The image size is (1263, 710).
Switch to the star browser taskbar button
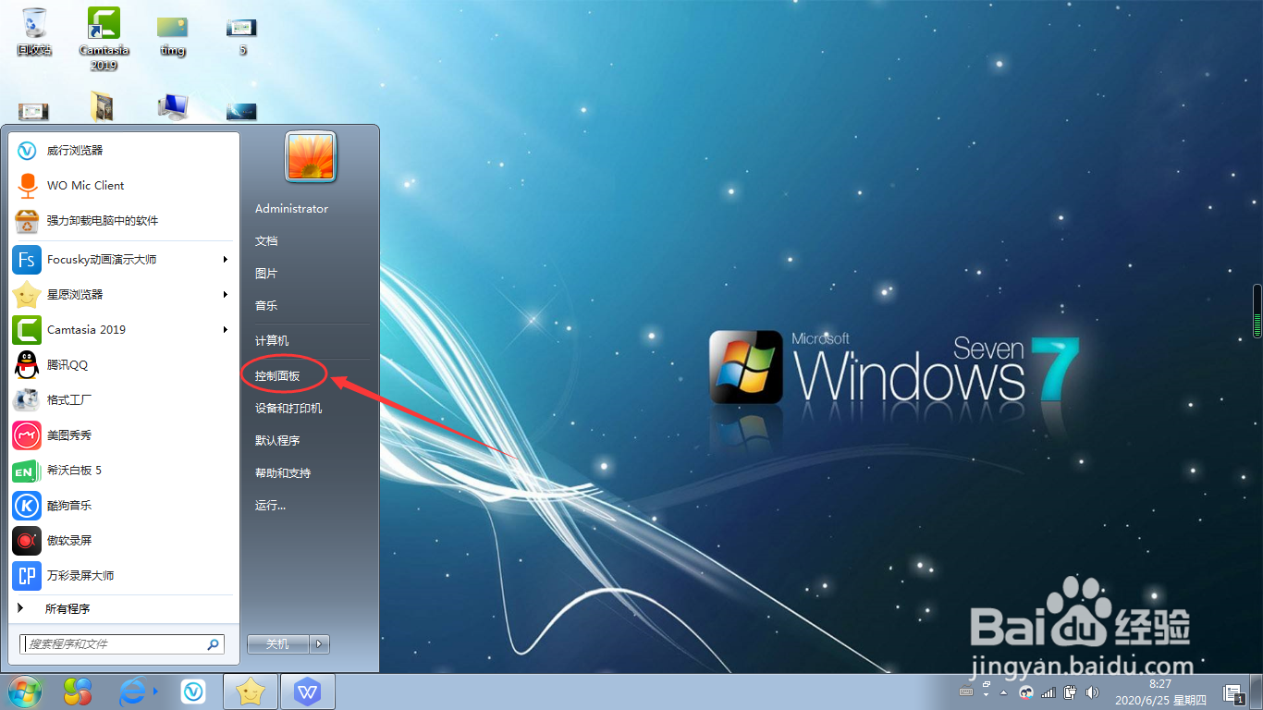[251, 692]
